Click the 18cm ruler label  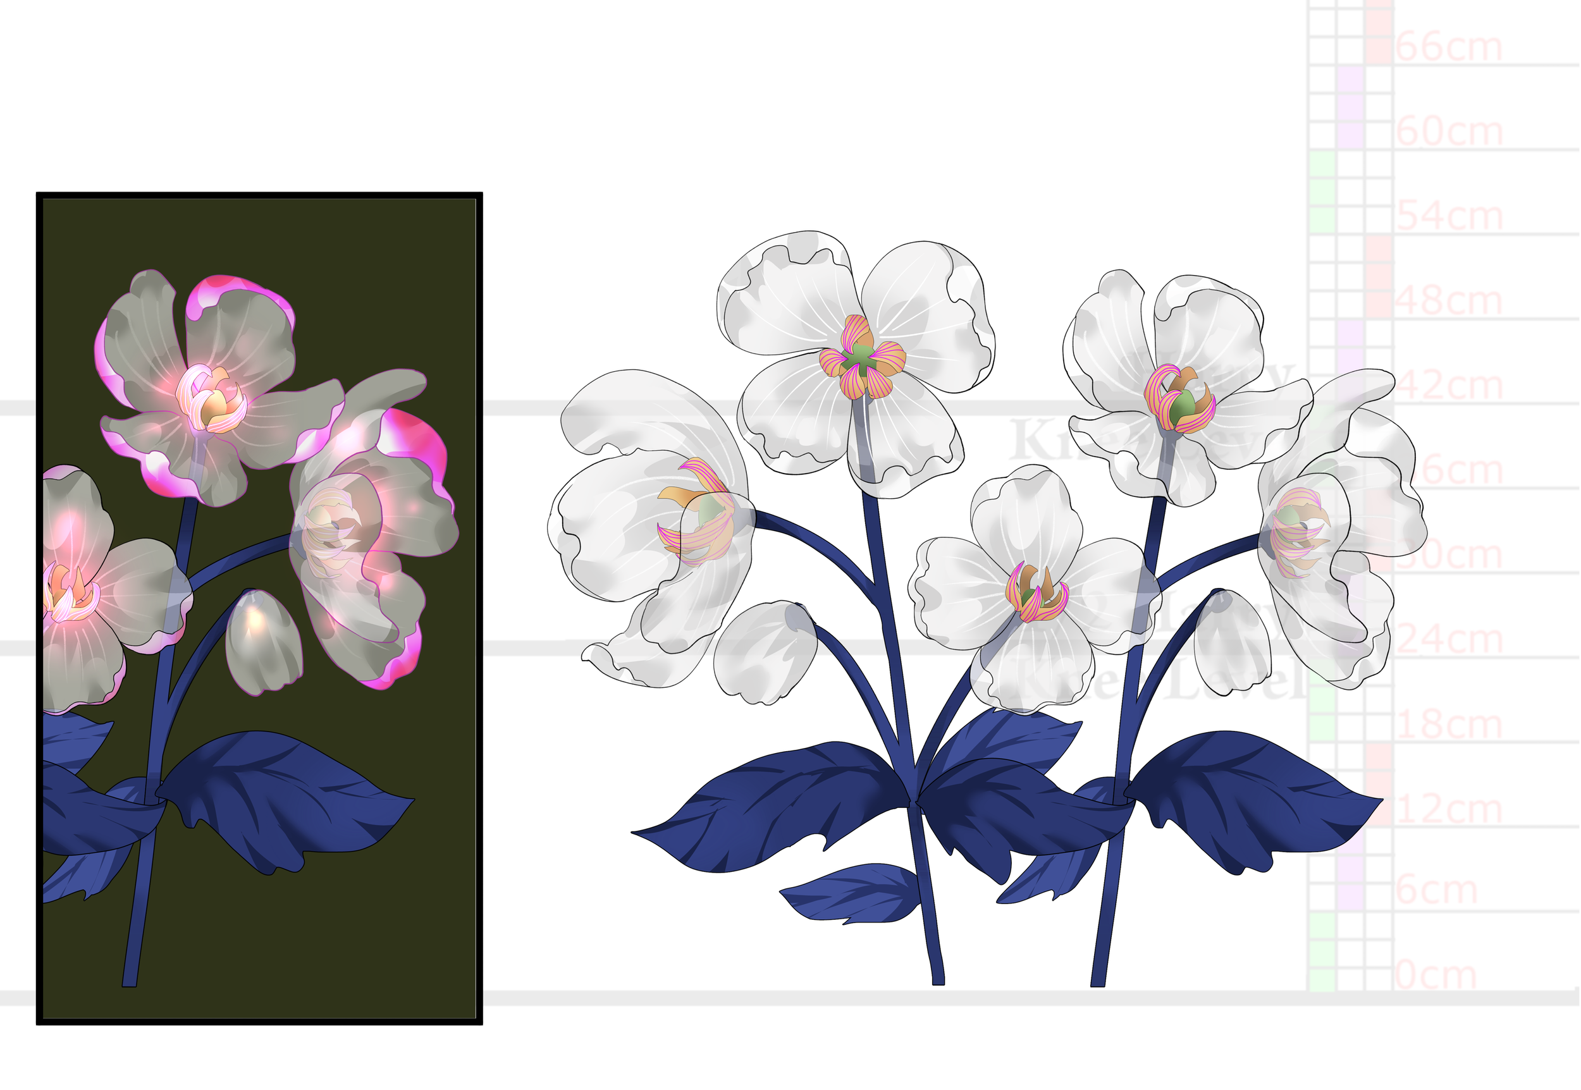(1450, 725)
